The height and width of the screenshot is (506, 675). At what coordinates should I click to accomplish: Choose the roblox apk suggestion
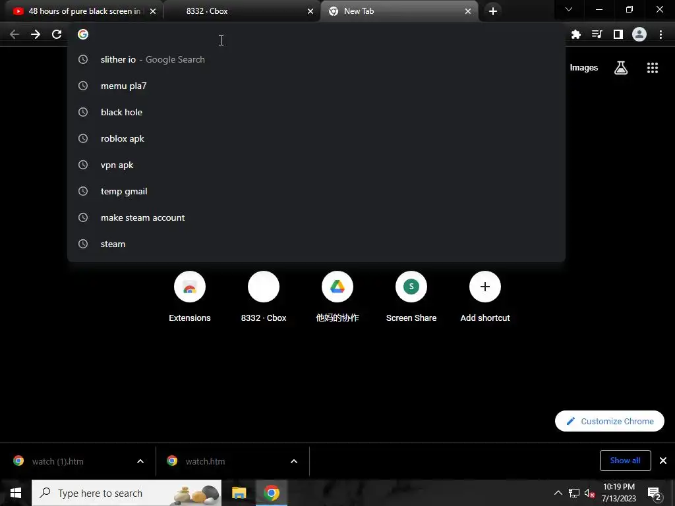coord(316,138)
